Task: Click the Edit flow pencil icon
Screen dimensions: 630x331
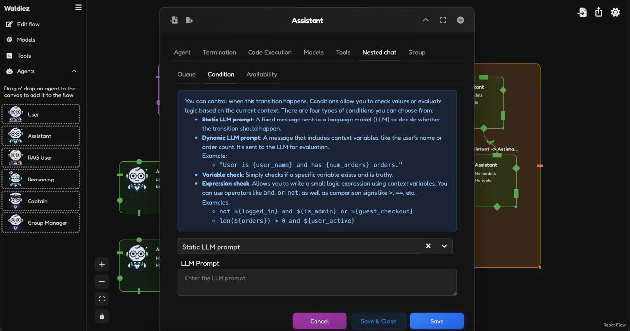Action: point(9,24)
